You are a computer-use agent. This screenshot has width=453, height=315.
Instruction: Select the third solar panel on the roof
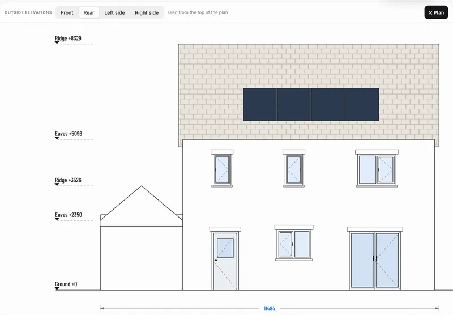328,105
